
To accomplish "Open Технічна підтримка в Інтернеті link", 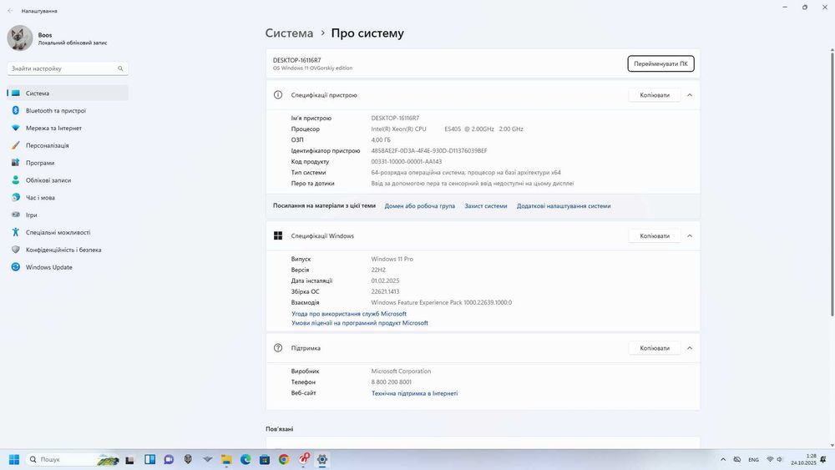I will 414,393.
